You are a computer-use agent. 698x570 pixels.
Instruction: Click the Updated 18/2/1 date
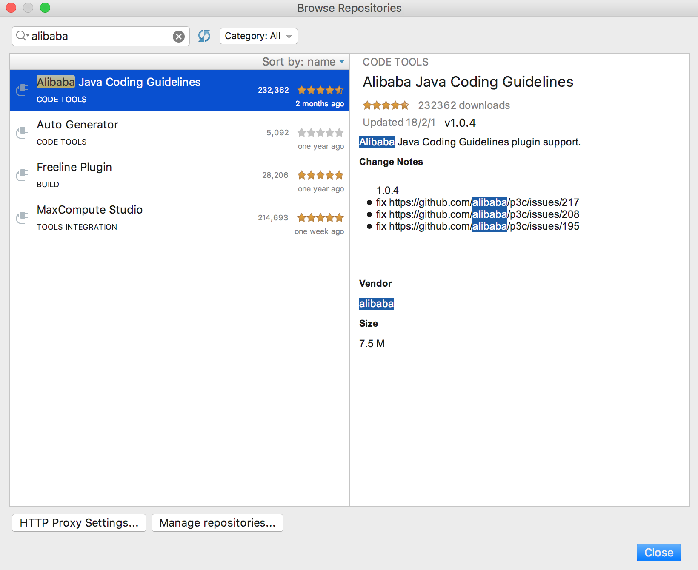(399, 123)
